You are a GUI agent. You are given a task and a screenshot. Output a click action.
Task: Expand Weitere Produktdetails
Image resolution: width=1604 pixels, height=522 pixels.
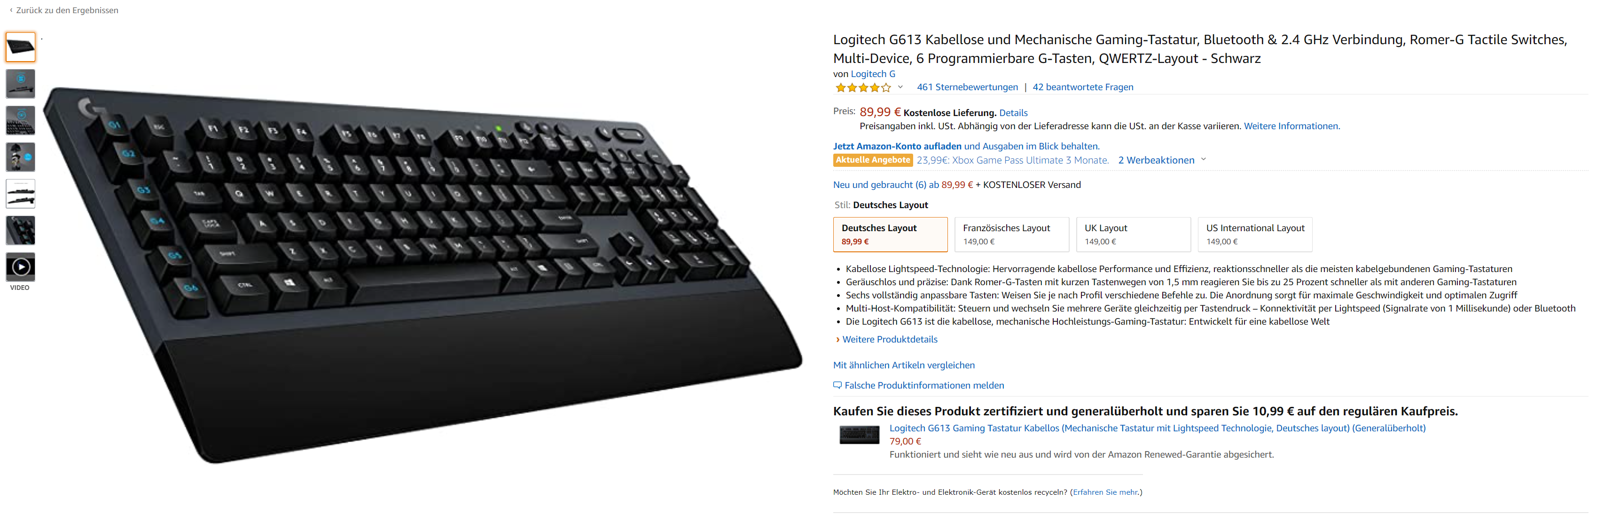[x=889, y=340]
